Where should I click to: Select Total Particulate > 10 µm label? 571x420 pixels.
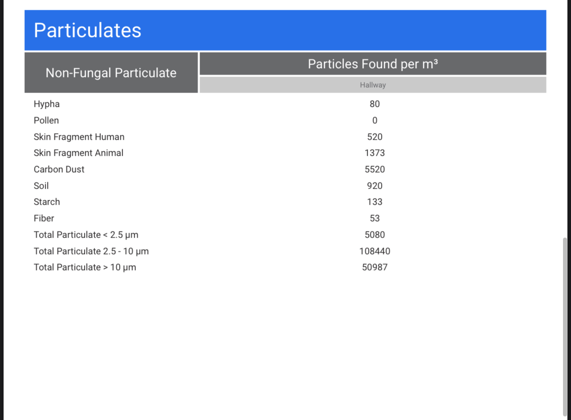point(85,267)
